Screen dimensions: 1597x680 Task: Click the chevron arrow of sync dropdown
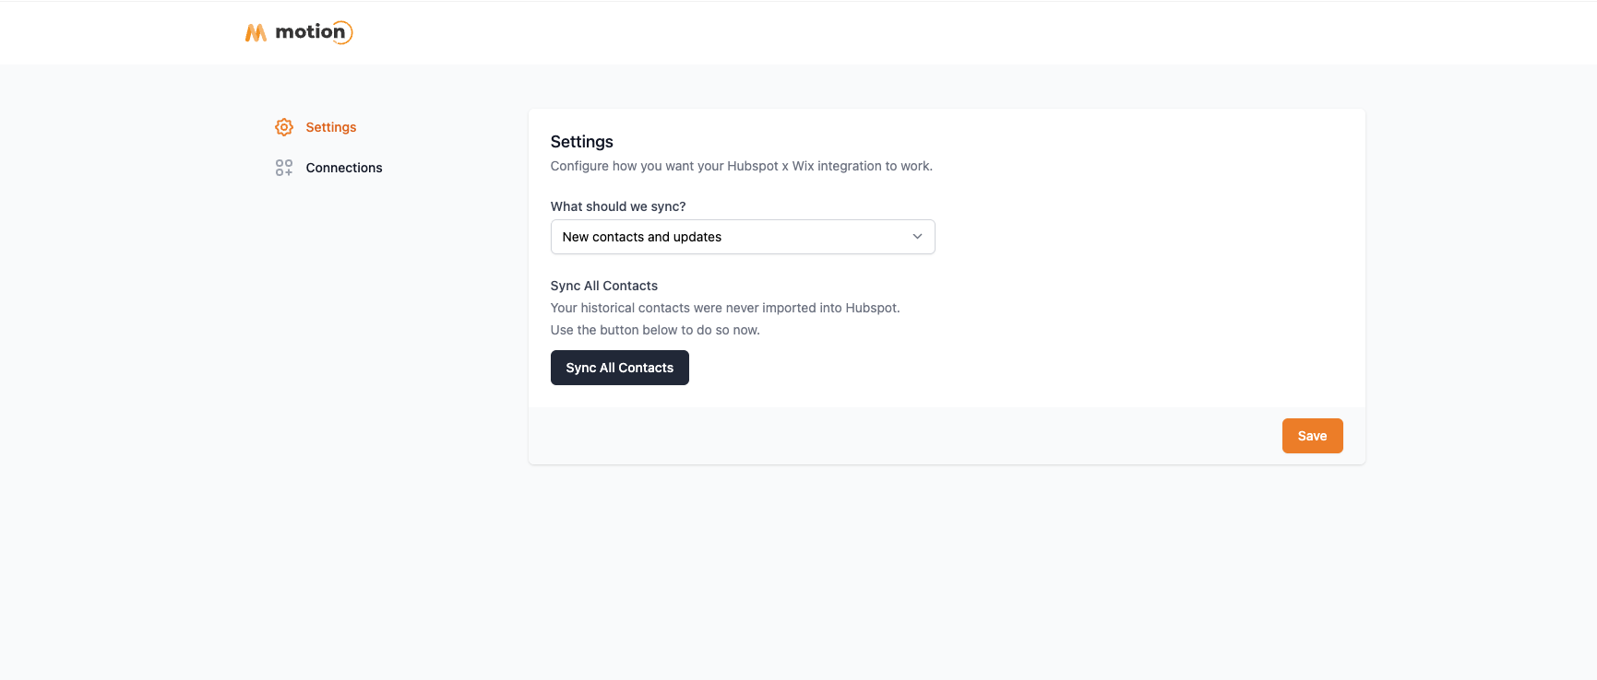pyautogui.click(x=917, y=237)
